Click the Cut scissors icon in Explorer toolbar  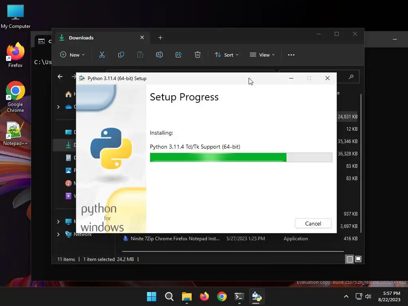[x=102, y=55]
